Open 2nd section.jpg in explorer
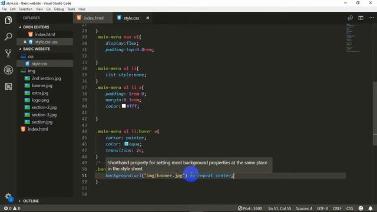 (x=46, y=78)
